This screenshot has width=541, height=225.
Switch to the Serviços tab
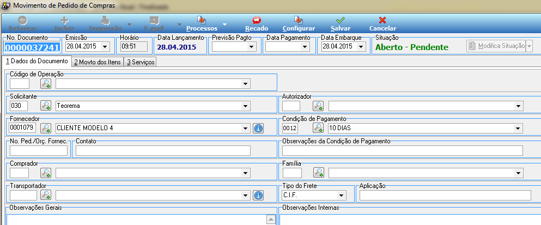(x=140, y=62)
